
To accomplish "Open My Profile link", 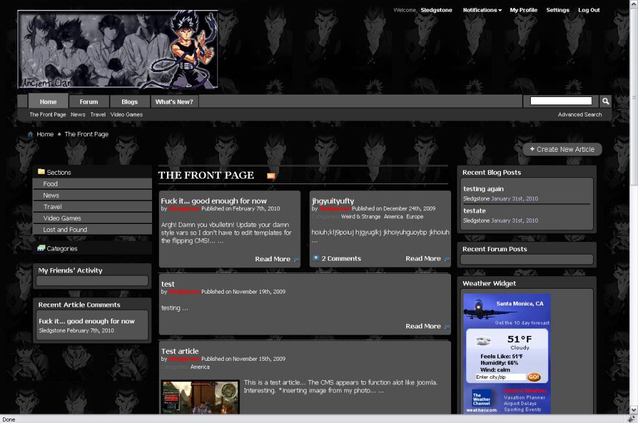I will [x=523, y=10].
